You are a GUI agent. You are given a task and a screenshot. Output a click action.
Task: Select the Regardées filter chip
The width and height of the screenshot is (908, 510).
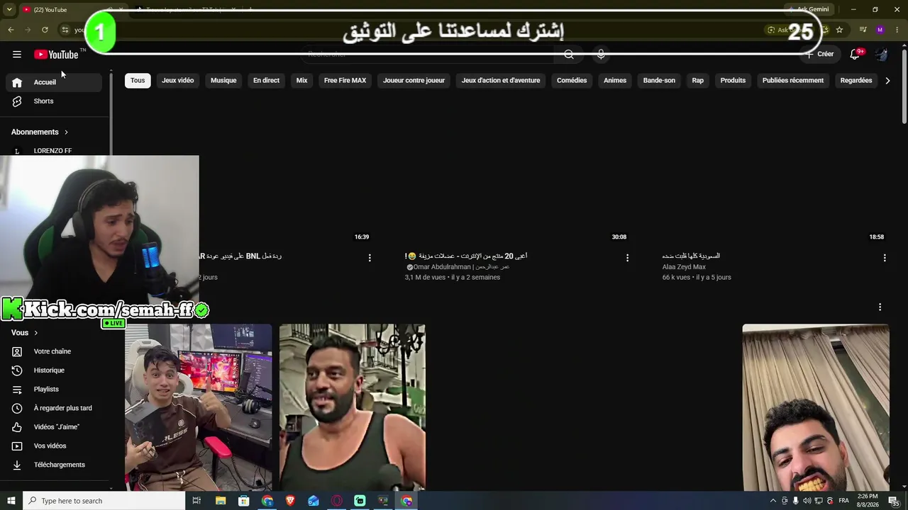click(x=856, y=81)
